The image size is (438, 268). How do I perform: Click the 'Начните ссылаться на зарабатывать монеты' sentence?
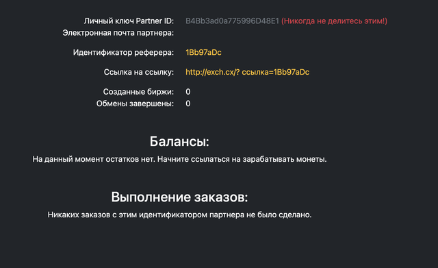(242, 159)
